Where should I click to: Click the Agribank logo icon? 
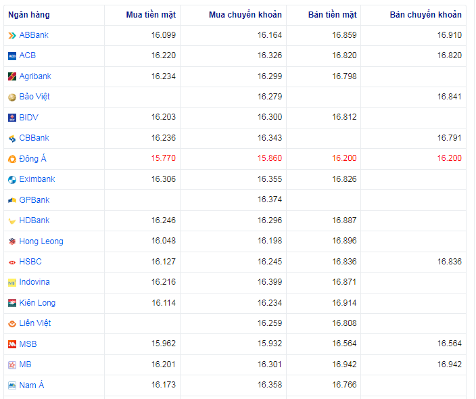(12, 76)
